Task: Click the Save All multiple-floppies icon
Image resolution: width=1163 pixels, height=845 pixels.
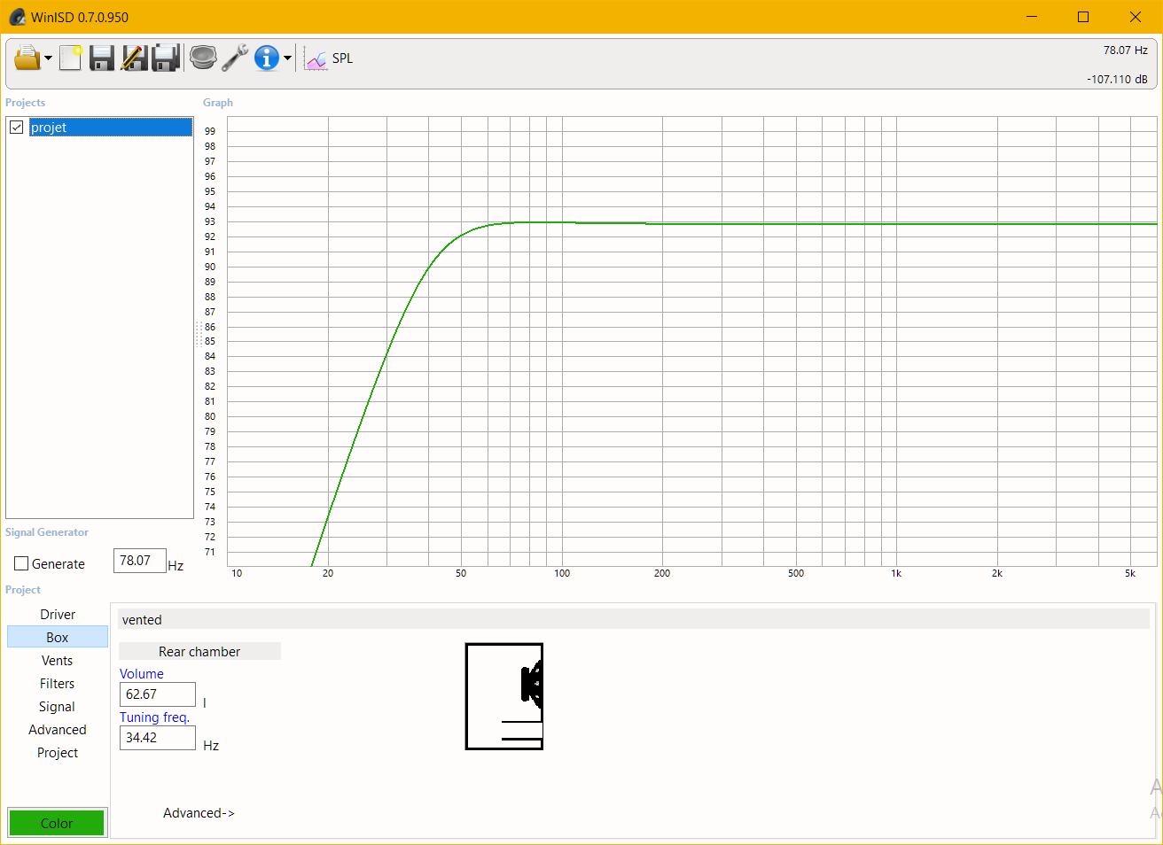Action: coord(166,58)
